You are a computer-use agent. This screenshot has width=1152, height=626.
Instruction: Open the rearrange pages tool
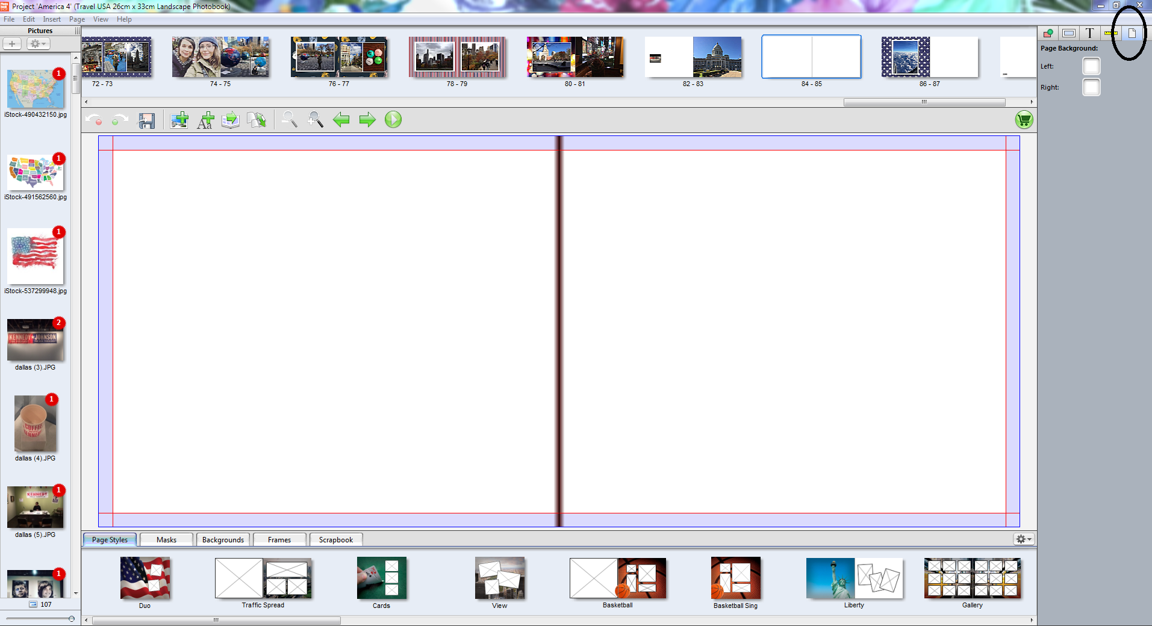tap(257, 120)
